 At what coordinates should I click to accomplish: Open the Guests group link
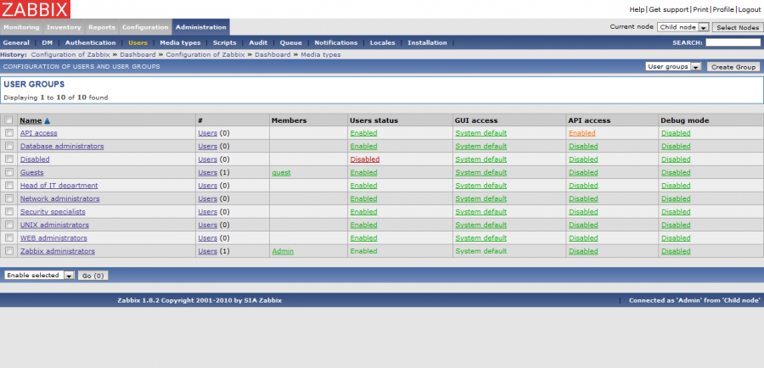pos(31,172)
